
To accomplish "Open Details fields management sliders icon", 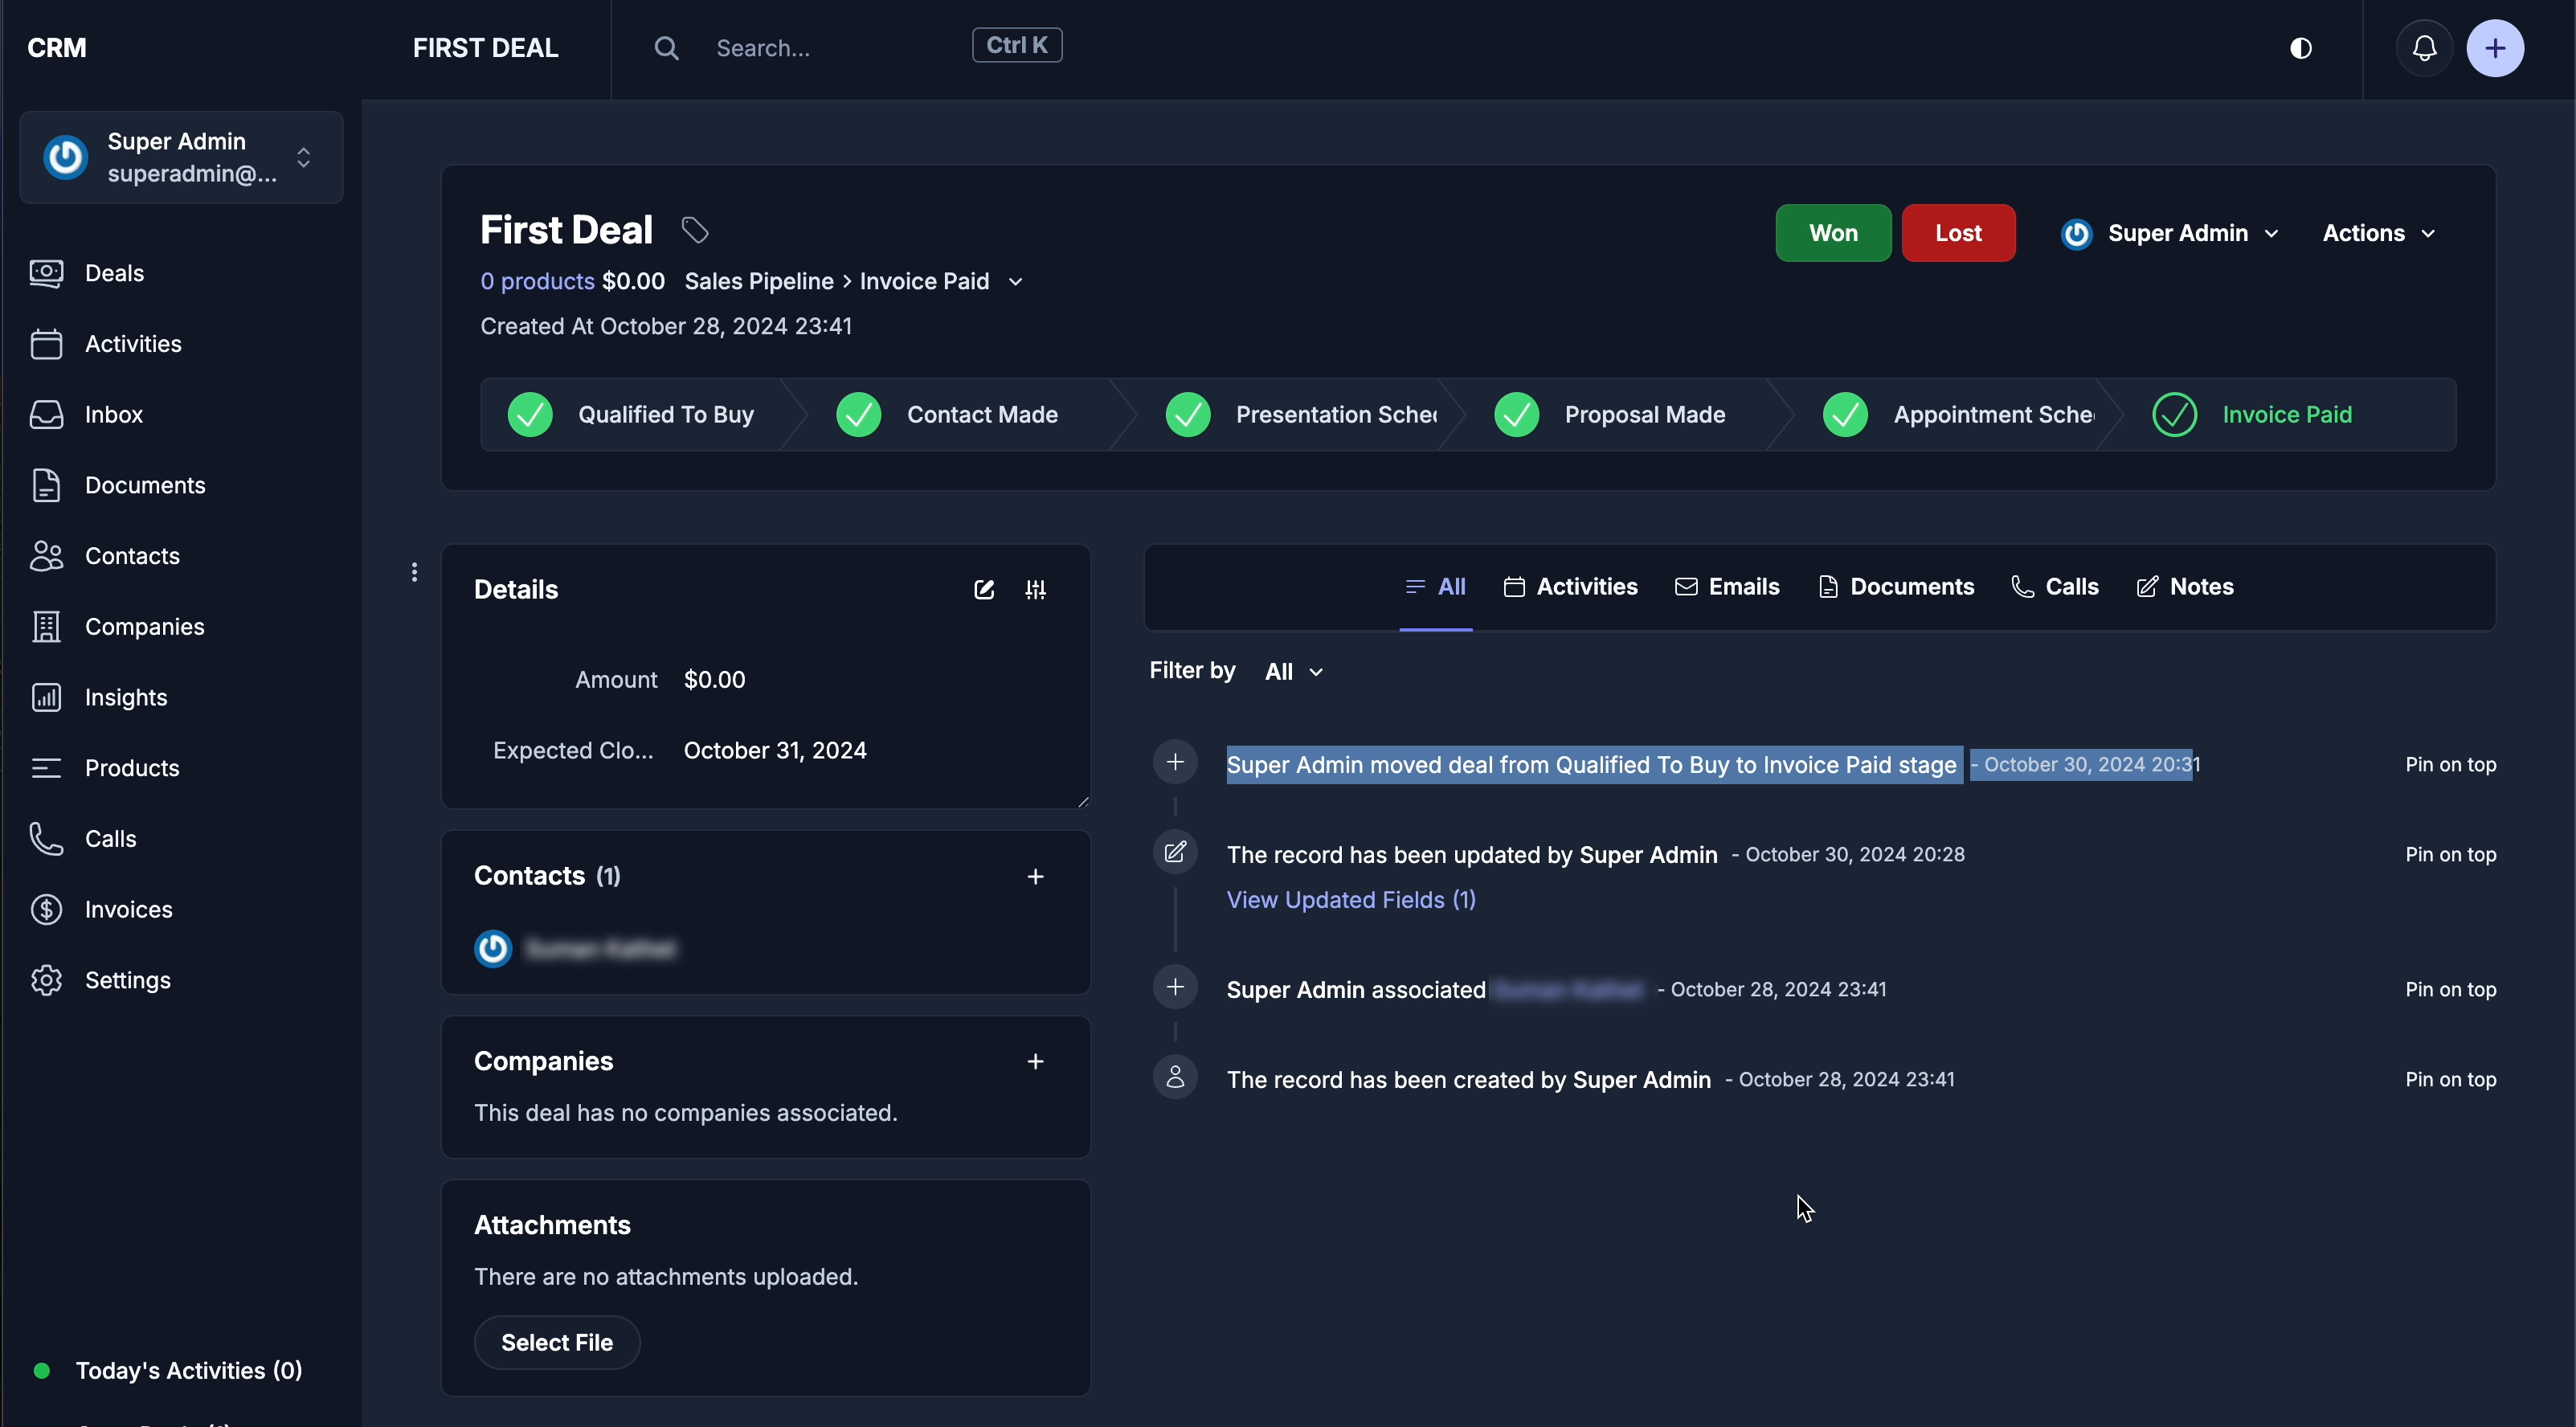I will (1036, 590).
